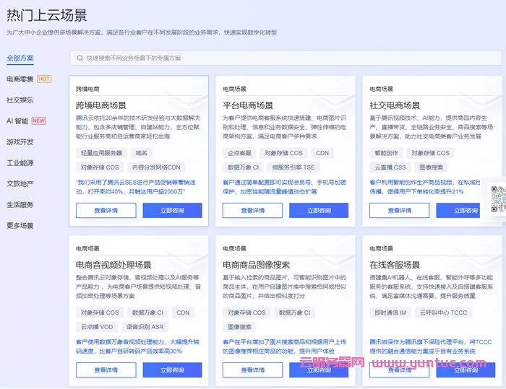Select 游戏开发 in the sidebar
The height and width of the screenshot is (389, 506).
tap(20, 141)
